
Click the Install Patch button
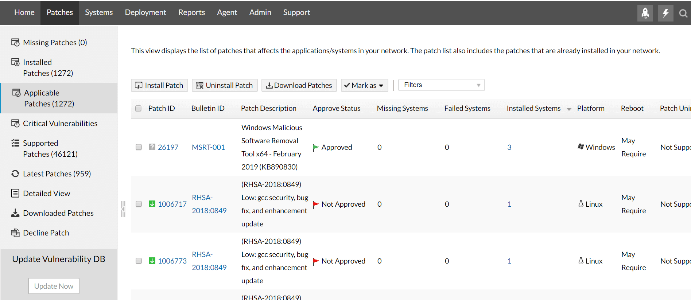pyautogui.click(x=159, y=85)
